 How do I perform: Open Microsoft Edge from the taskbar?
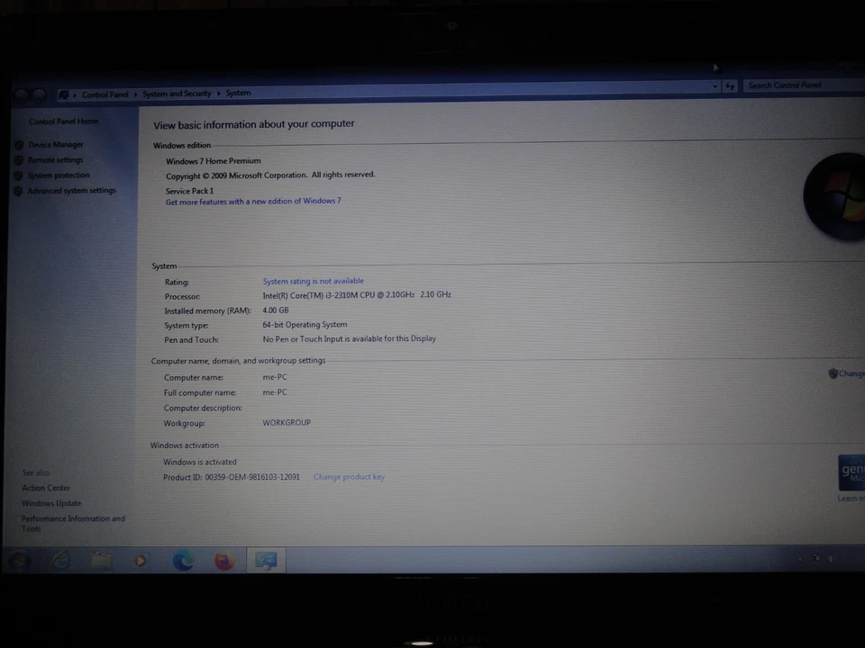click(x=183, y=560)
